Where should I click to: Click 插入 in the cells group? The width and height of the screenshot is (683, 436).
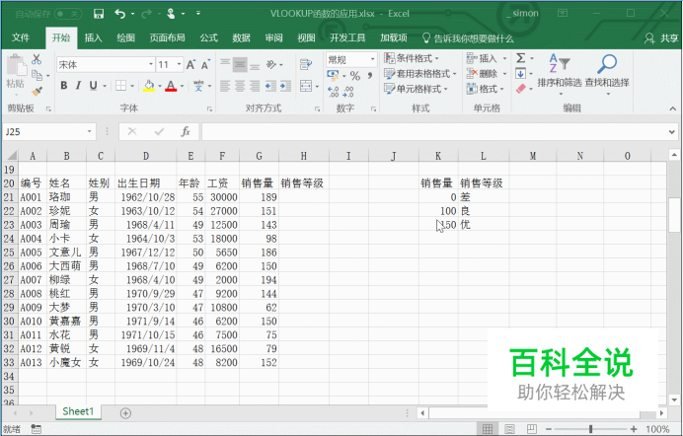[483, 58]
